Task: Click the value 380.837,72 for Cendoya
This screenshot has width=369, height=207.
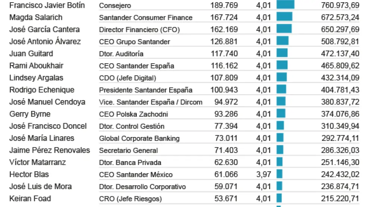Action: point(340,102)
